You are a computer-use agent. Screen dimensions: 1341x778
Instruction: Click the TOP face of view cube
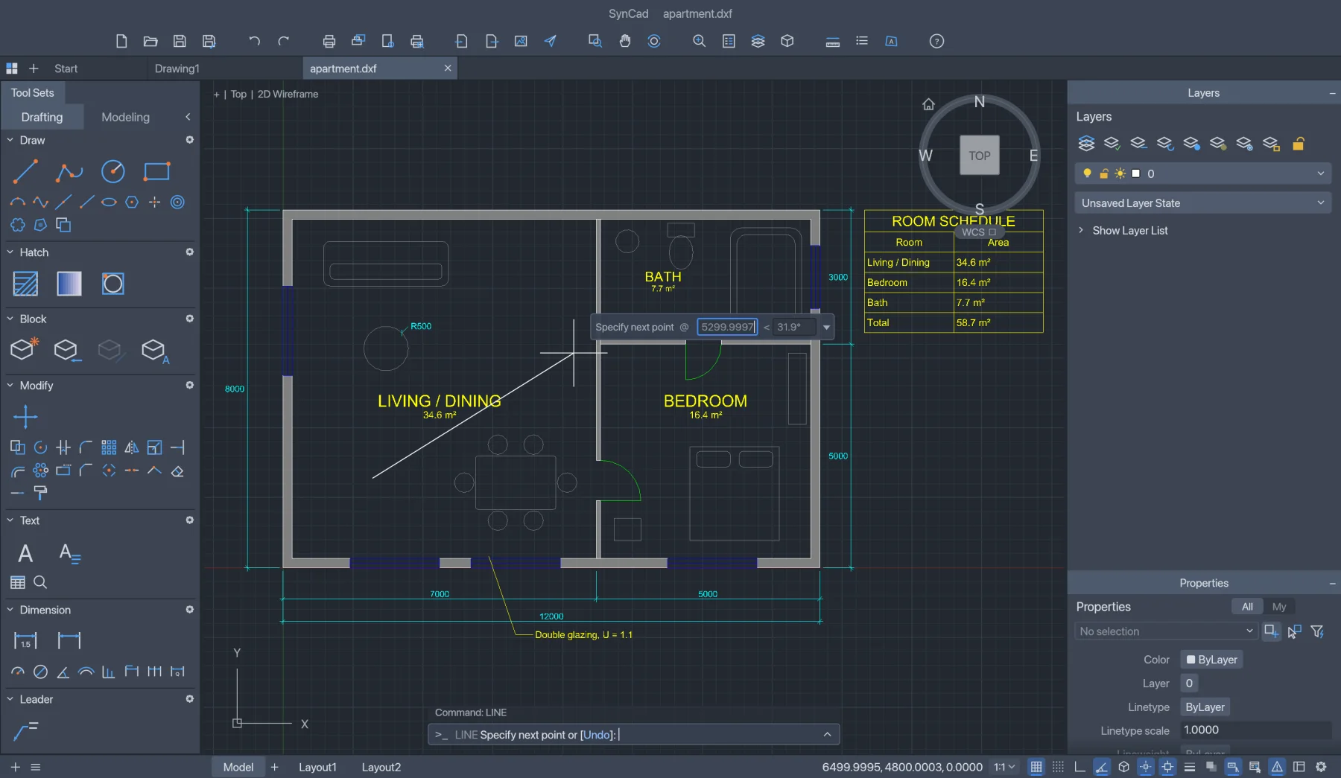(980, 156)
